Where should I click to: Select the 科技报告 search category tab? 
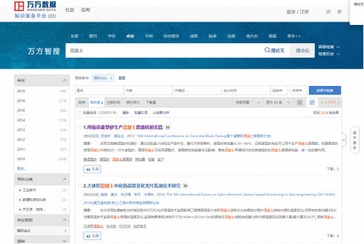[x=171, y=36]
